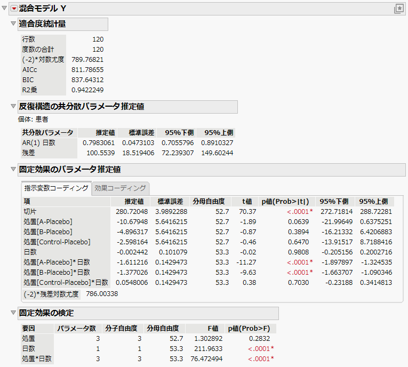Click the (-2)*対数尤度 value 789.76821
408x367 pixels.
(87, 60)
